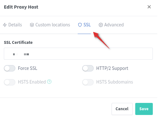Toggle HSTS Enabled switch

pyautogui.click(x=10, y=82)
